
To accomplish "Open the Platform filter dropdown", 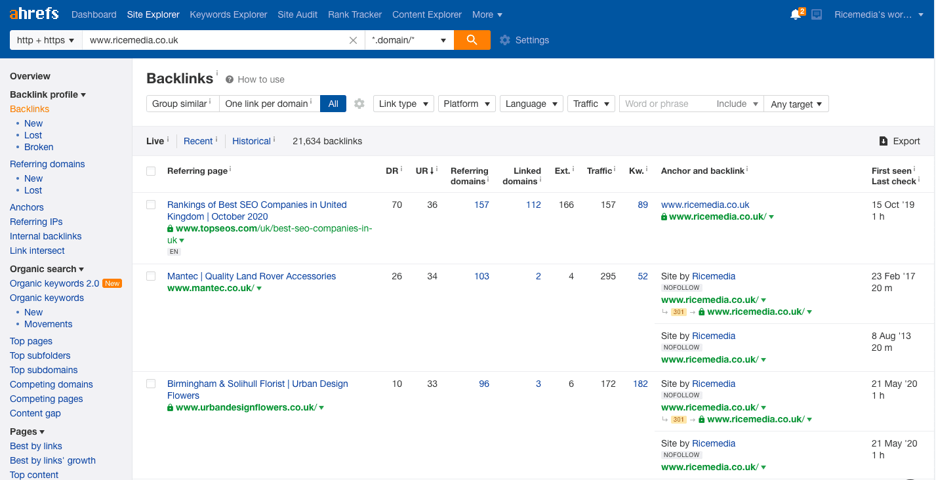I will click(466, 104).
